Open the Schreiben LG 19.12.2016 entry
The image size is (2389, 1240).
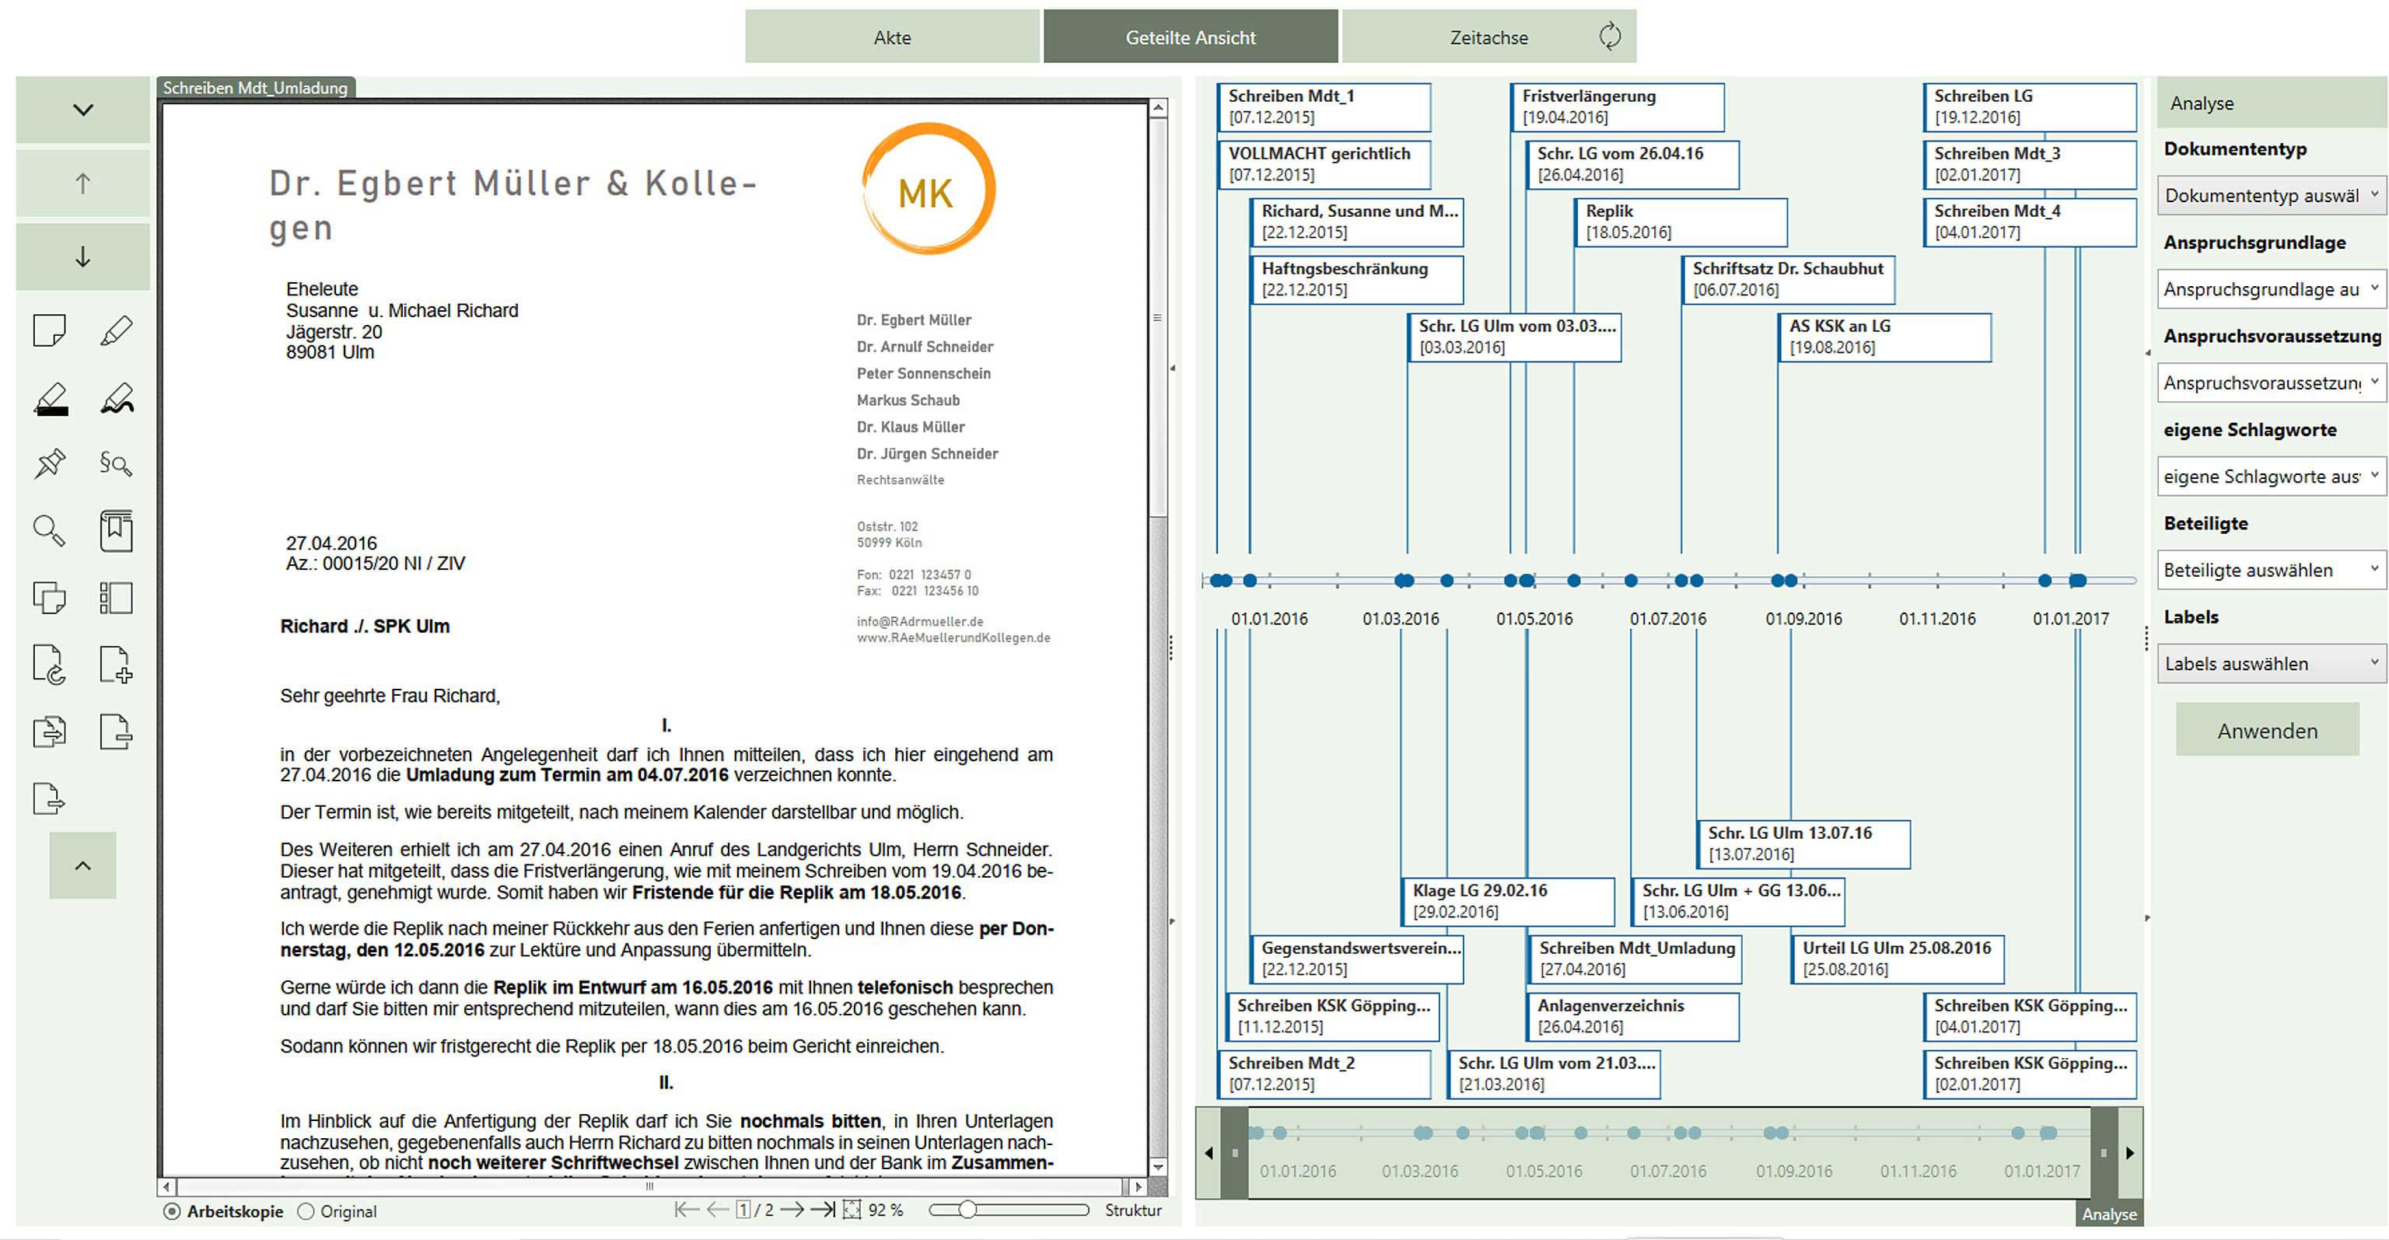tap(2028, 107)
